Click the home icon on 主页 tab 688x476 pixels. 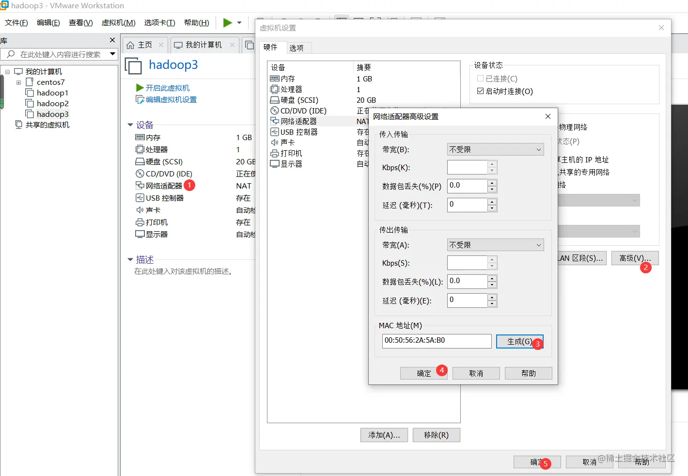click(x=130, y=45)
